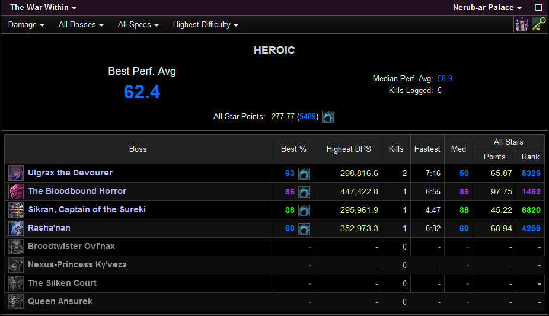Click the Highest DPS column header

point(349,149)
